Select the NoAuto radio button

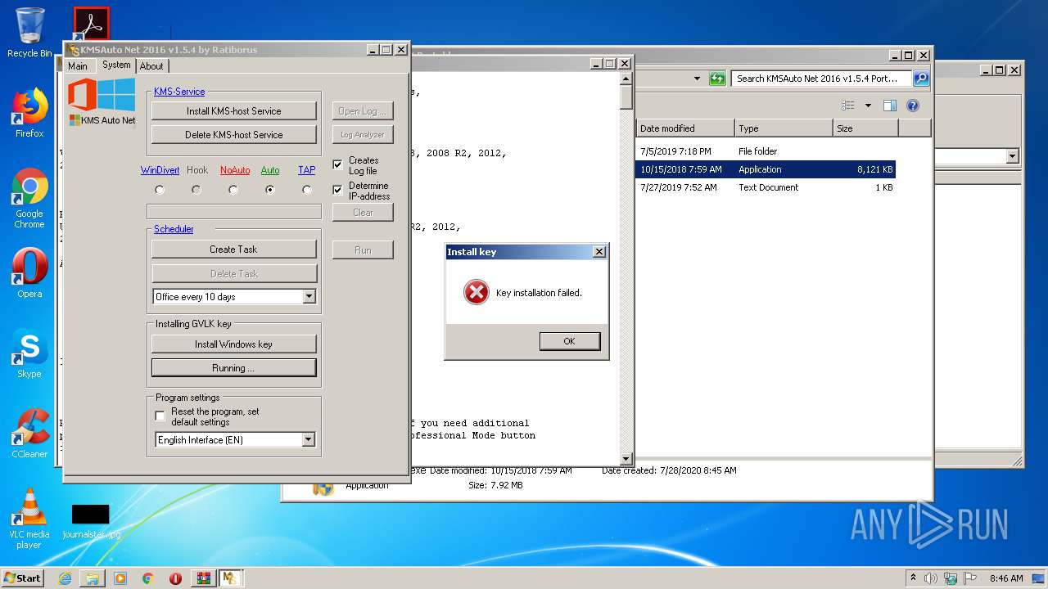point(233,190)
